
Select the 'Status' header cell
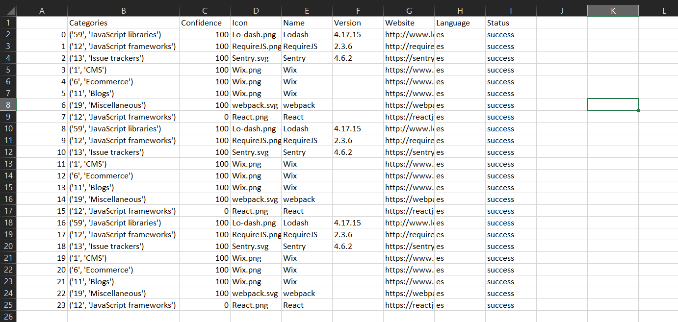click(511, 23)
